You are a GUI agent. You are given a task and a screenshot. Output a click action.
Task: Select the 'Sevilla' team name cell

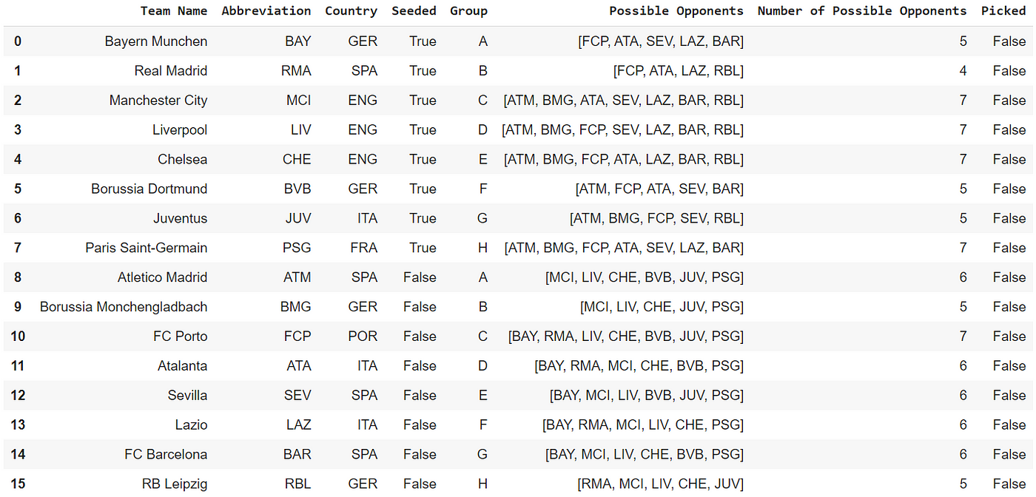point(188,396)
